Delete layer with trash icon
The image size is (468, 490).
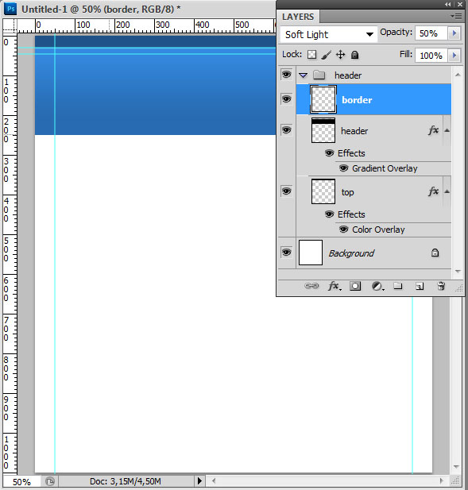click(441, 286)
